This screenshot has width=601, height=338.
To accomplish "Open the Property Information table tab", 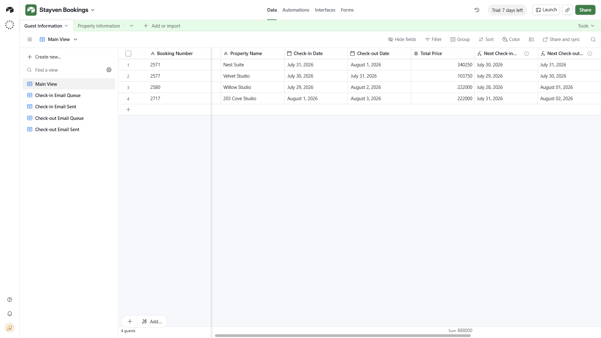I will 99,26.
